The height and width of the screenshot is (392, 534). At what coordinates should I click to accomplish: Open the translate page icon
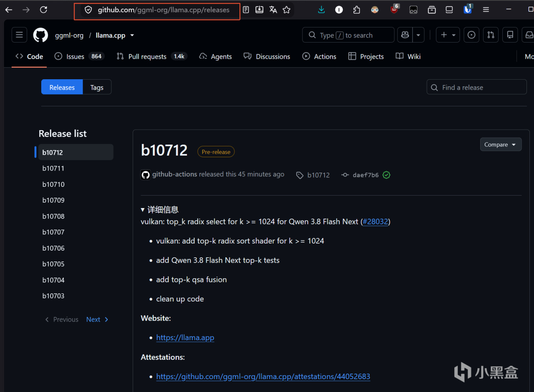click(273, 10)
